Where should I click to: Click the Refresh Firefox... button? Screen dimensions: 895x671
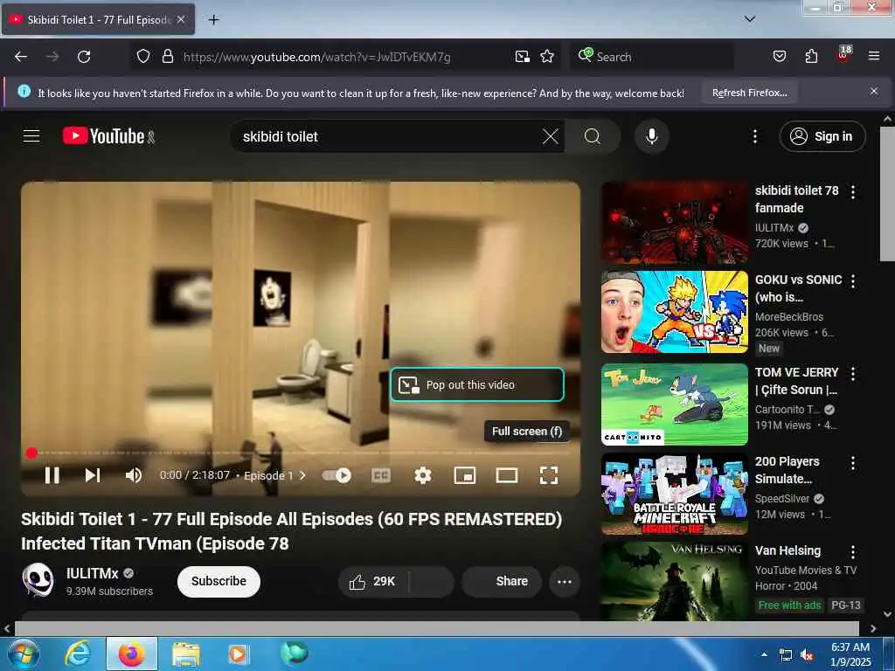[749, 93]
